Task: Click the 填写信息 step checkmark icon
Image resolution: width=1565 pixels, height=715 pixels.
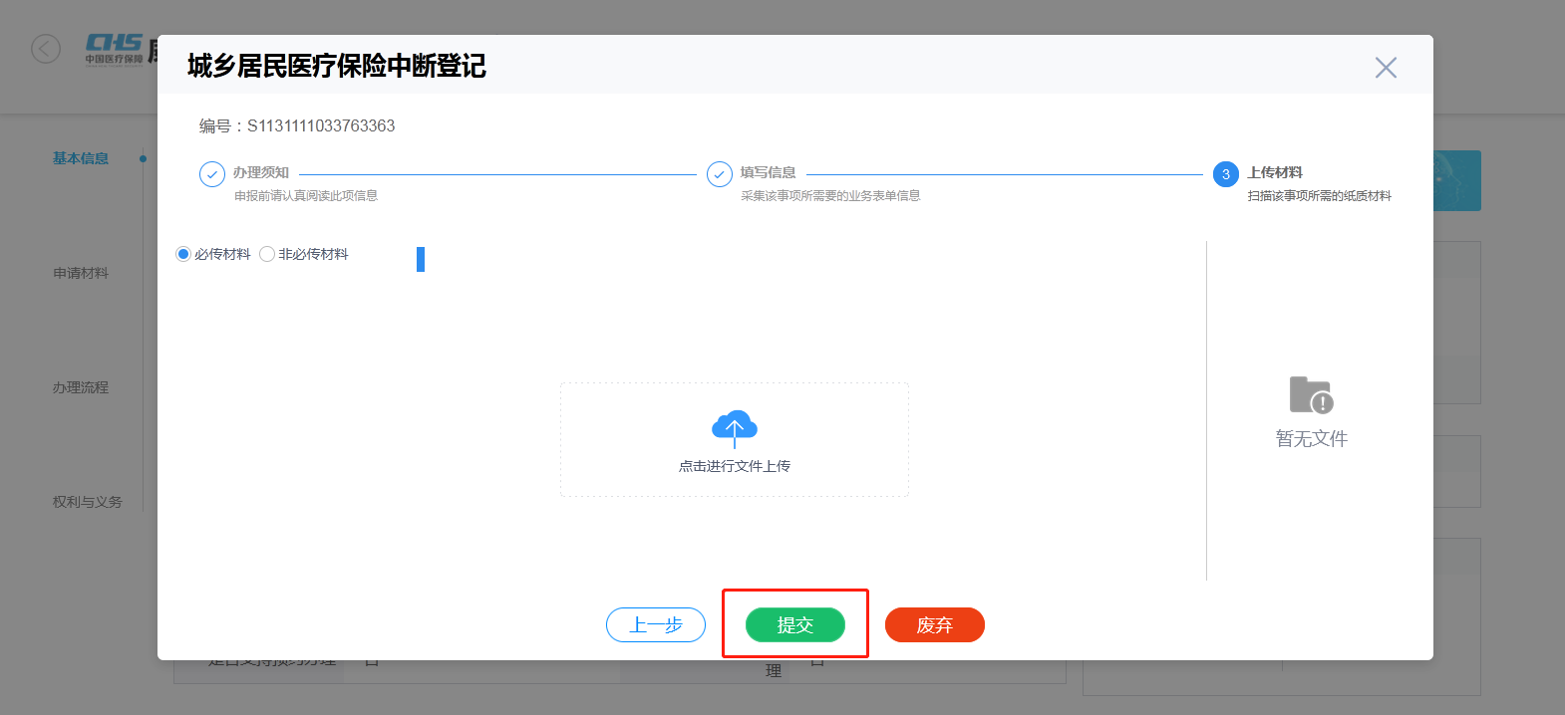Action: point(719,174)
